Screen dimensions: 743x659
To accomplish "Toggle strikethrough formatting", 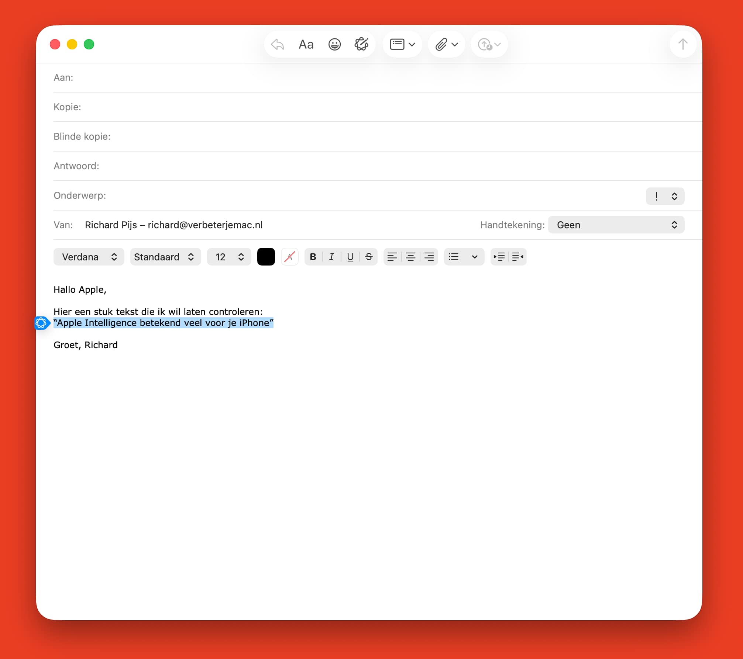I will pyautogui.click(x=368, y=257).
